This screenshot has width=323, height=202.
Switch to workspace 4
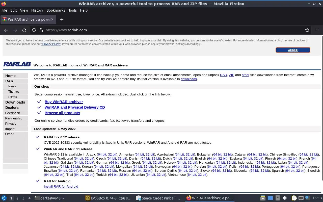29,198
